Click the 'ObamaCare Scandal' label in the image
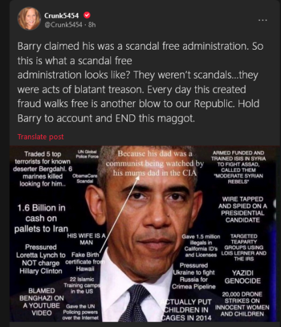Screen dimensions: 281x327 (85, 179)
